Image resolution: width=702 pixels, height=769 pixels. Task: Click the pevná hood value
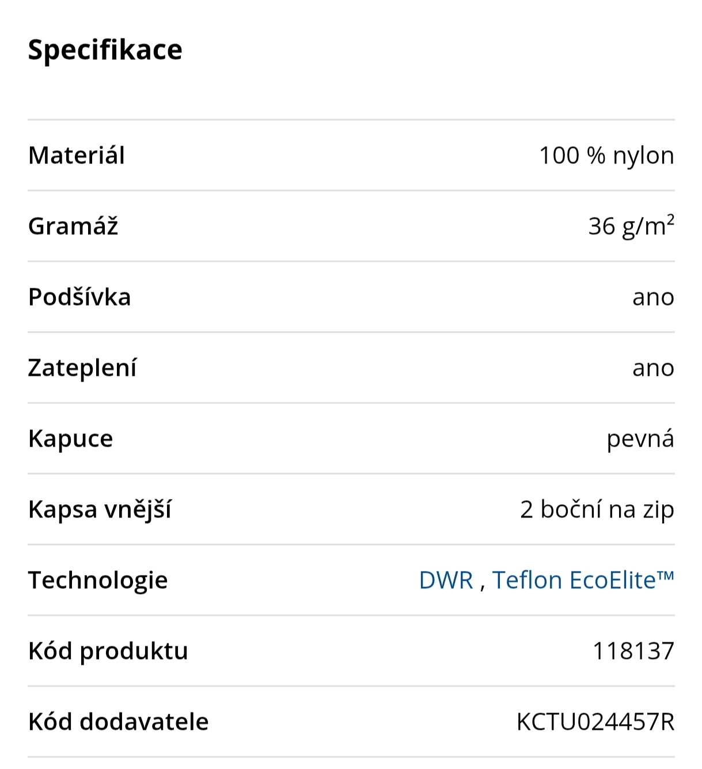[640, 439]
